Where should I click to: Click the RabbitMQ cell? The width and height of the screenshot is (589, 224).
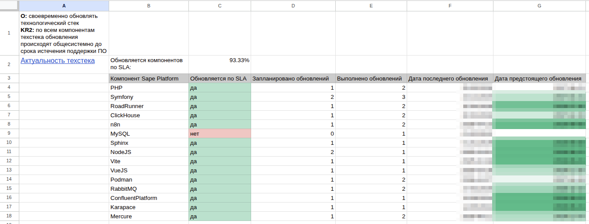(x=149, y=189)
